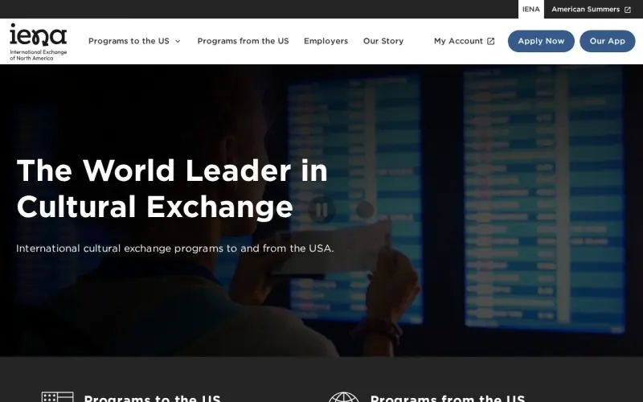Open the My Account link
Image resolution: width=643 pixels, height=402 pixels.
click(x=458, y=41)
